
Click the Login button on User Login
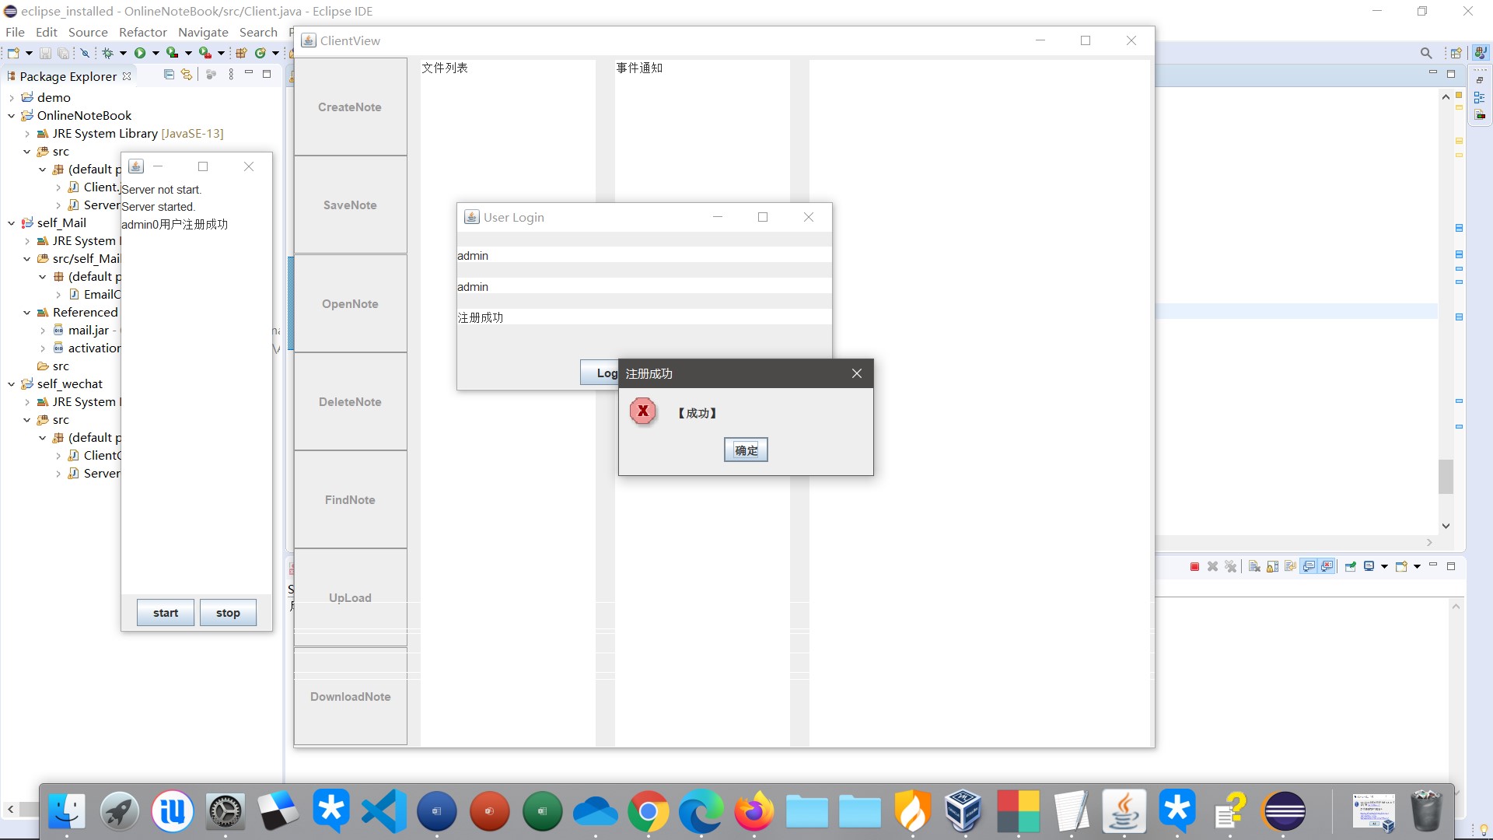(x=604, y=373)
